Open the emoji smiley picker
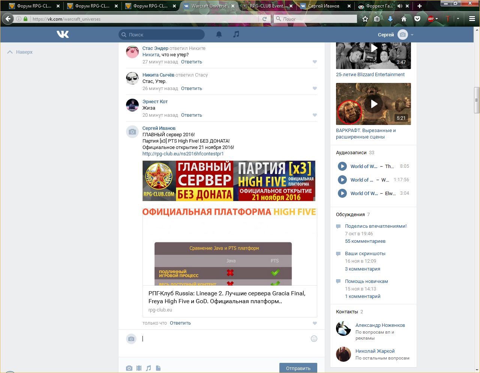Image resolution: width=480 pixels, height=373 pixels. click(x=314, y=338)
